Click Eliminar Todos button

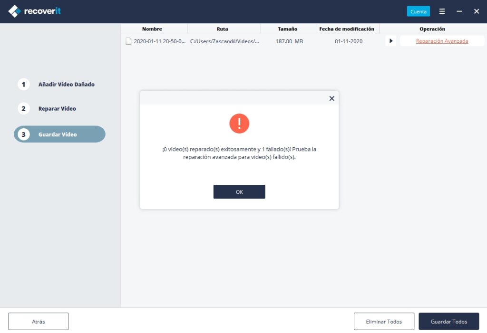[x=384, y=322]
